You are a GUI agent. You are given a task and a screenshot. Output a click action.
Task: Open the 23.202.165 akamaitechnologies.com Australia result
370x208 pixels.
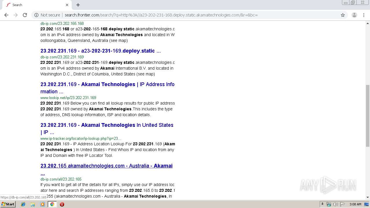coord(106,169)
